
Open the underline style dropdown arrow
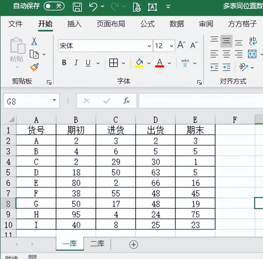pos(98,63)
